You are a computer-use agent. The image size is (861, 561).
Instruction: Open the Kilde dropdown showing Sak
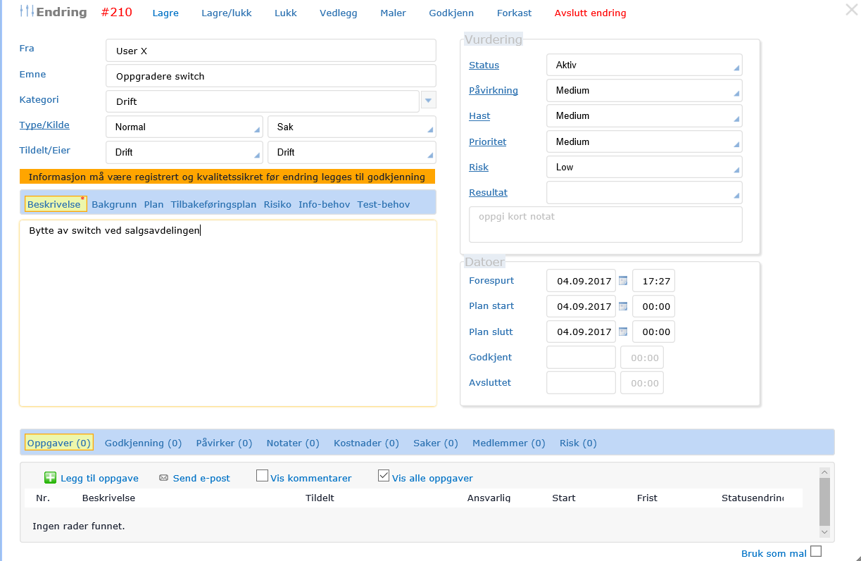point(352,127)
